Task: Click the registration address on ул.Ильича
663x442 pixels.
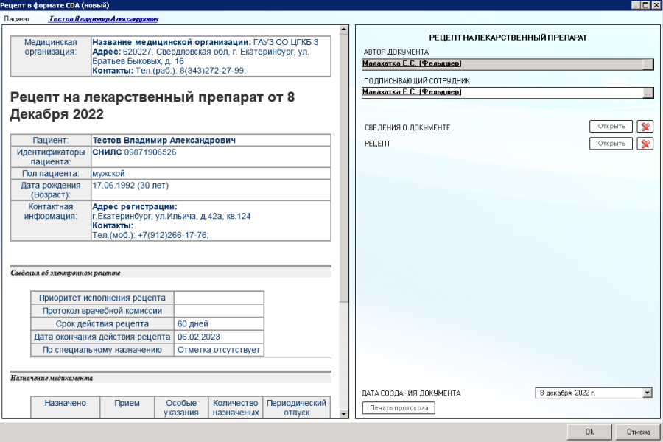Action: pos(172,216)
